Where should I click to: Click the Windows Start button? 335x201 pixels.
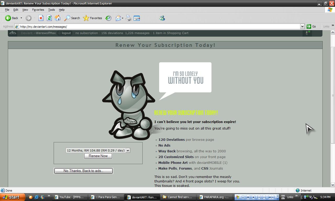[13, 197]
